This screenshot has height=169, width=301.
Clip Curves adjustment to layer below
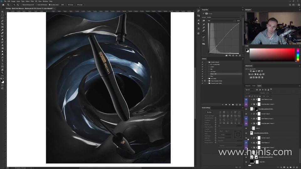pos(226,56)
